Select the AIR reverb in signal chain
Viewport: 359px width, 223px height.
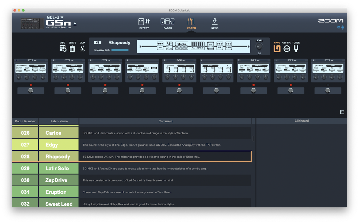[x=220, y=46]
